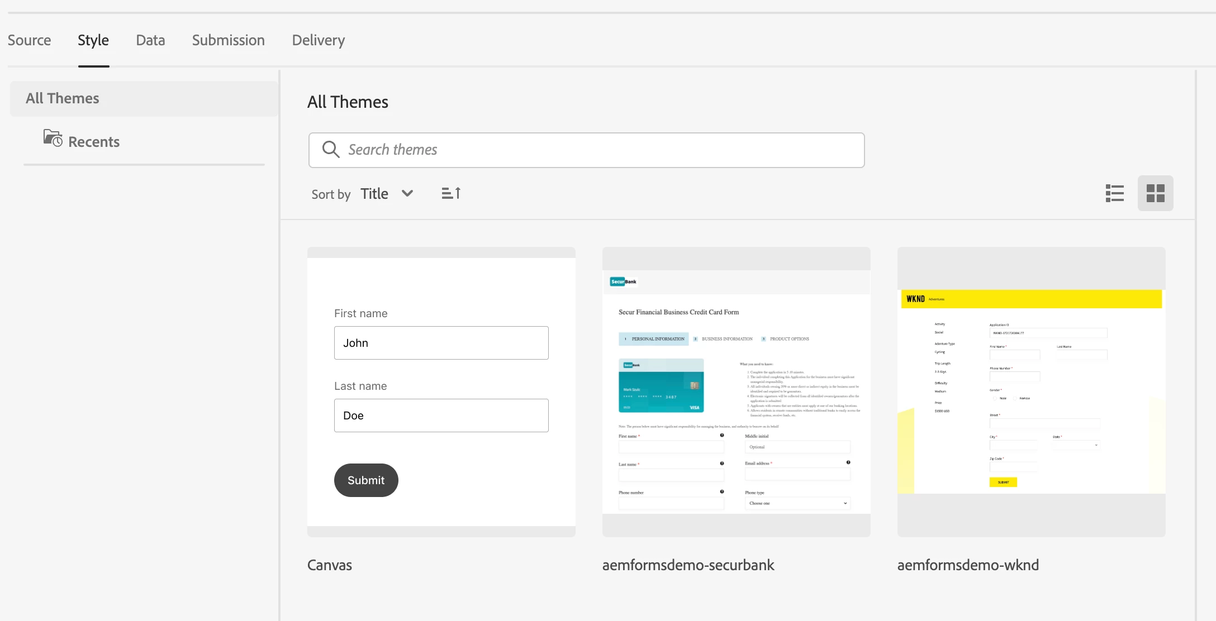
Task: Open the Source tab
Action: coord(29,40)
